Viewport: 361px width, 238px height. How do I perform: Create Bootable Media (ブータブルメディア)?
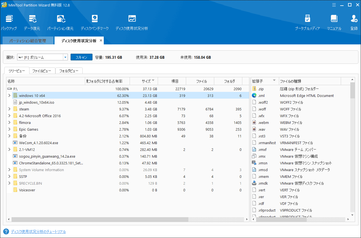click(307, 19)
